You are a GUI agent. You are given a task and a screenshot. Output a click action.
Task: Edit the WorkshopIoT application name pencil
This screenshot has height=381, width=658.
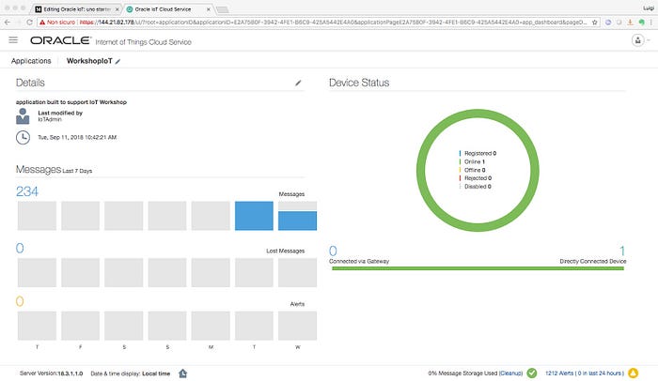[x=117, y=61]
